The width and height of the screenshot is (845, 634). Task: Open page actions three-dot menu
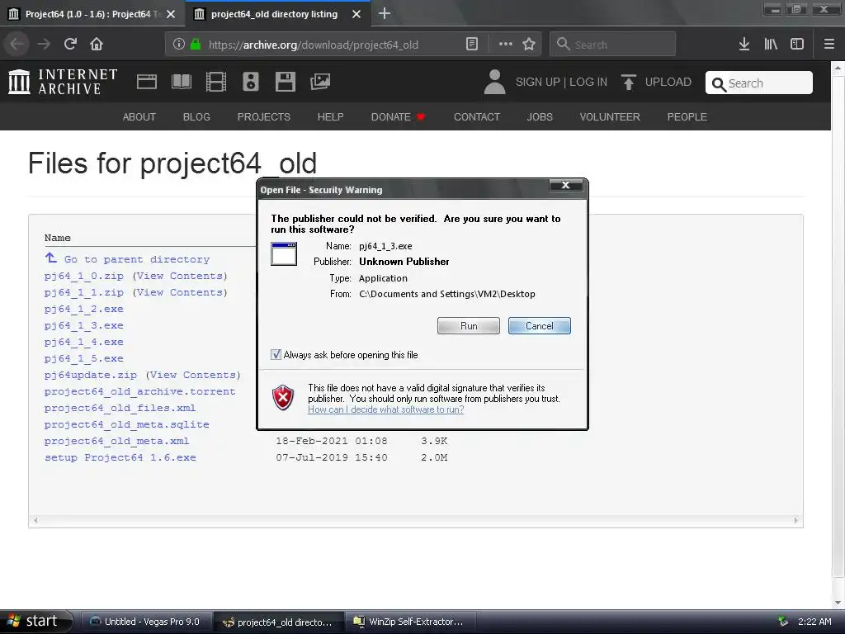pyautogui.click(x=506, y=45)
